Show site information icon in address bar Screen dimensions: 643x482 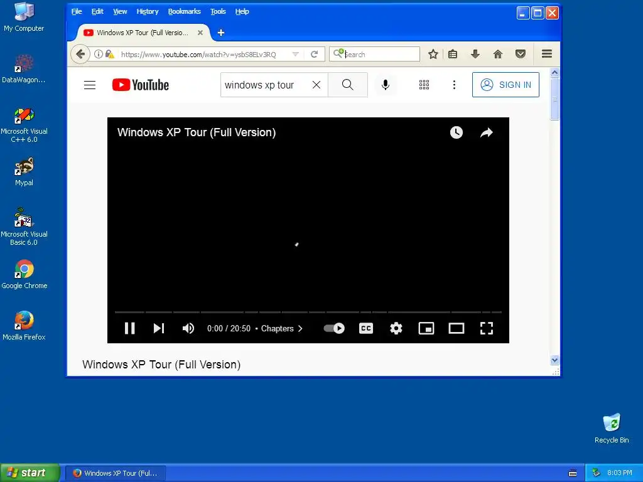[99, 54]
